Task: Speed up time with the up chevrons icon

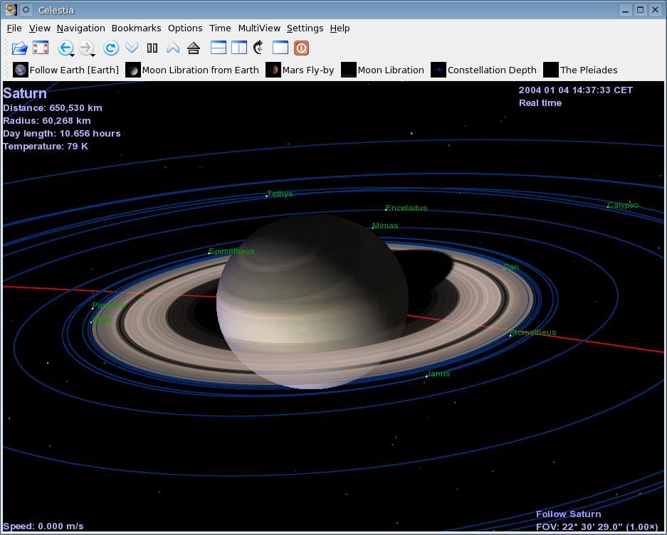Action: (x=173, y=48)
